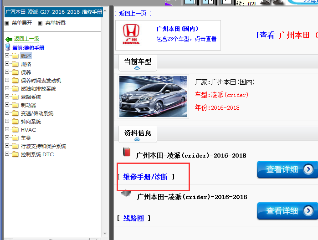Click [查看 广州本田 header link
Screen dimensions: 318x240
tap(287, 35)
